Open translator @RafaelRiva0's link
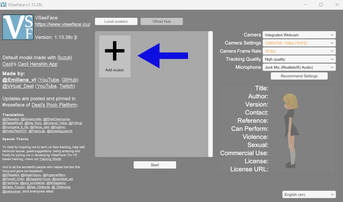The image size is (343, 202). click(13, 123)
